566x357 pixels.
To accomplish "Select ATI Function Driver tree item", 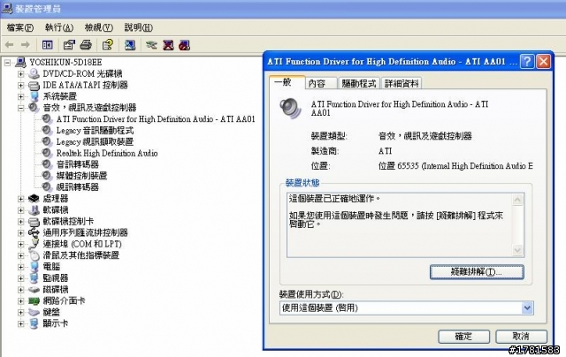I will (156, 119).
